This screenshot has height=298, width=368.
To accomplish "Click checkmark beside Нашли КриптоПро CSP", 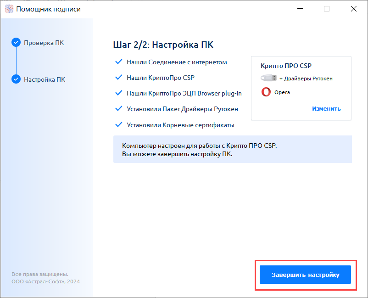I will coord(118,78).
